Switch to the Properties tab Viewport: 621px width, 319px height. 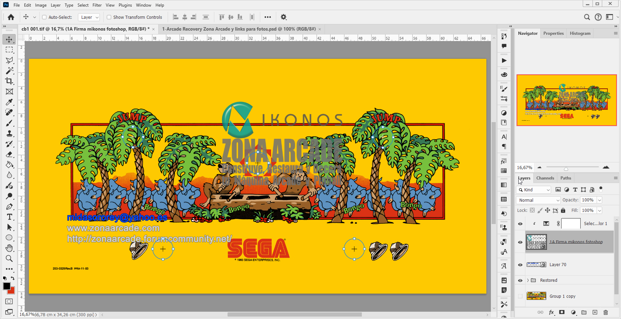point(554,33)
